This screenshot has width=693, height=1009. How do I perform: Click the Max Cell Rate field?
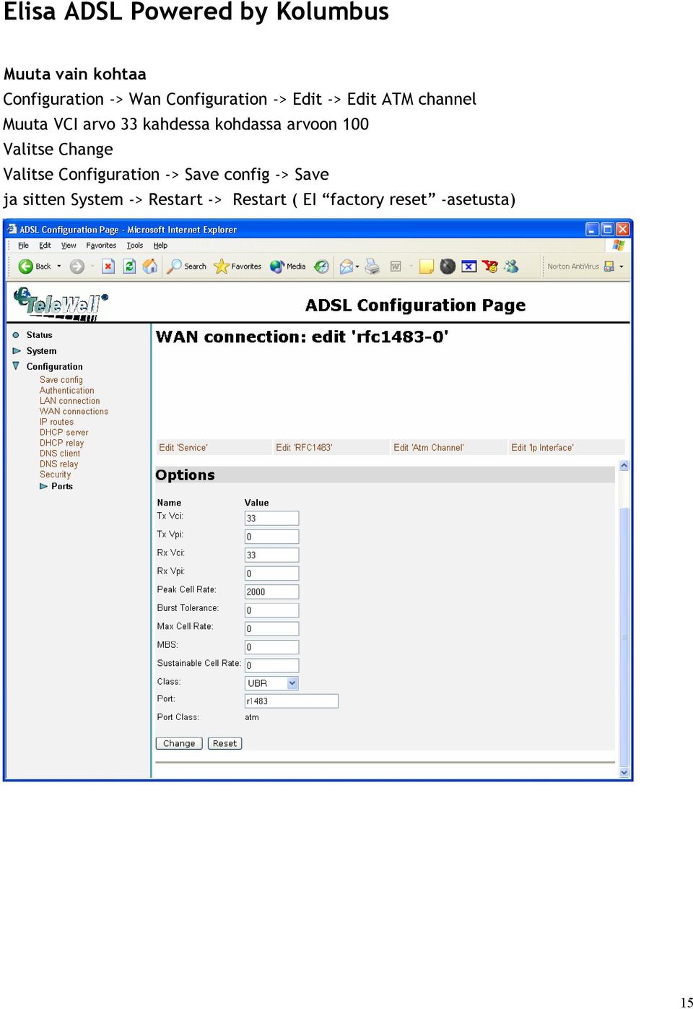[x=271, y=628]
